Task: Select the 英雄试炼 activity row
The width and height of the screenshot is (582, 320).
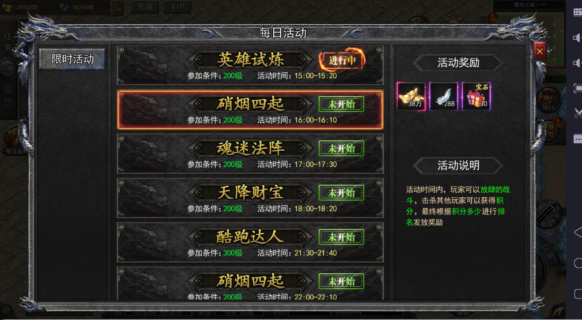Action: [250, 65]
